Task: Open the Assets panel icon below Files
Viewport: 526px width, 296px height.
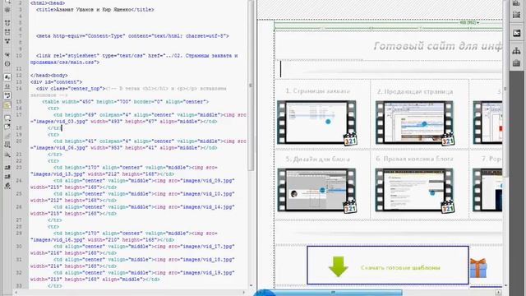Action: click(516, 62)
